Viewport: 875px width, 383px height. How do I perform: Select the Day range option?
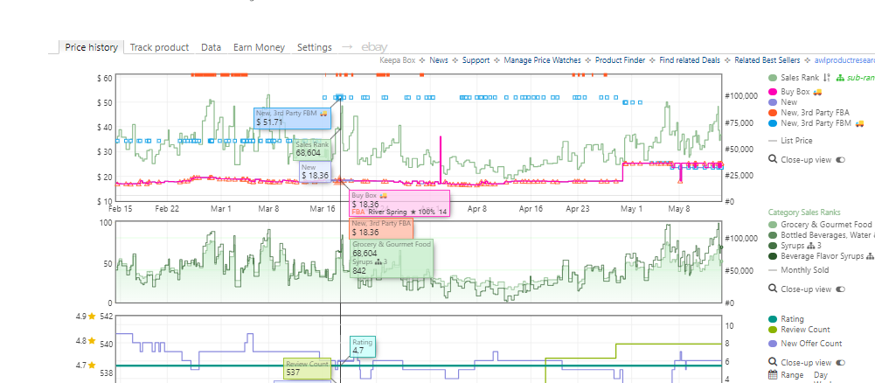click(821, 375)
